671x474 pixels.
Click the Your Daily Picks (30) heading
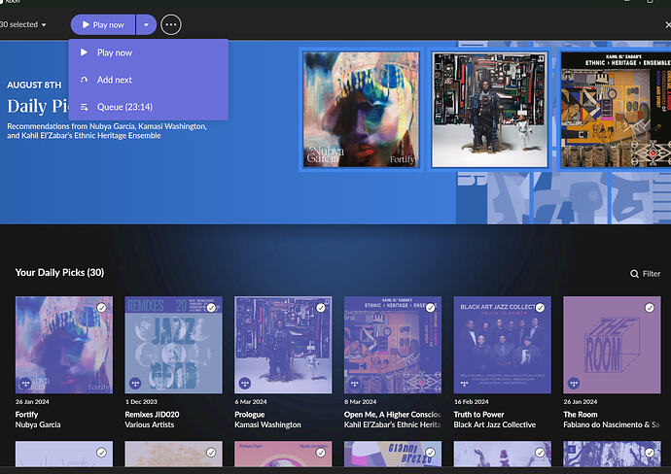click(x=59, y=272)
